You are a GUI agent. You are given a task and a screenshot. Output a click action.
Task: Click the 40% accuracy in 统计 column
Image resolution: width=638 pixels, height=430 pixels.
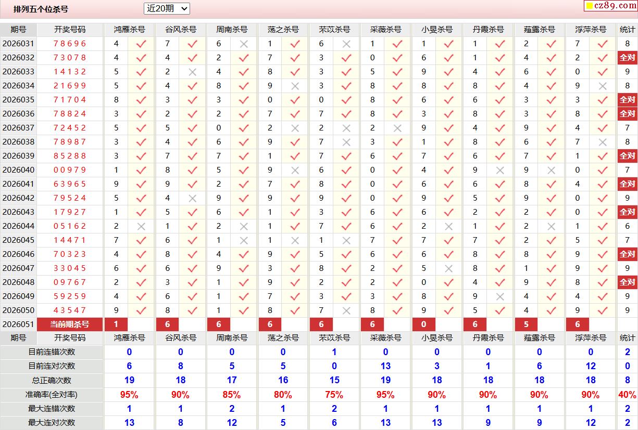pyautogui.click(x=628, y=395)
